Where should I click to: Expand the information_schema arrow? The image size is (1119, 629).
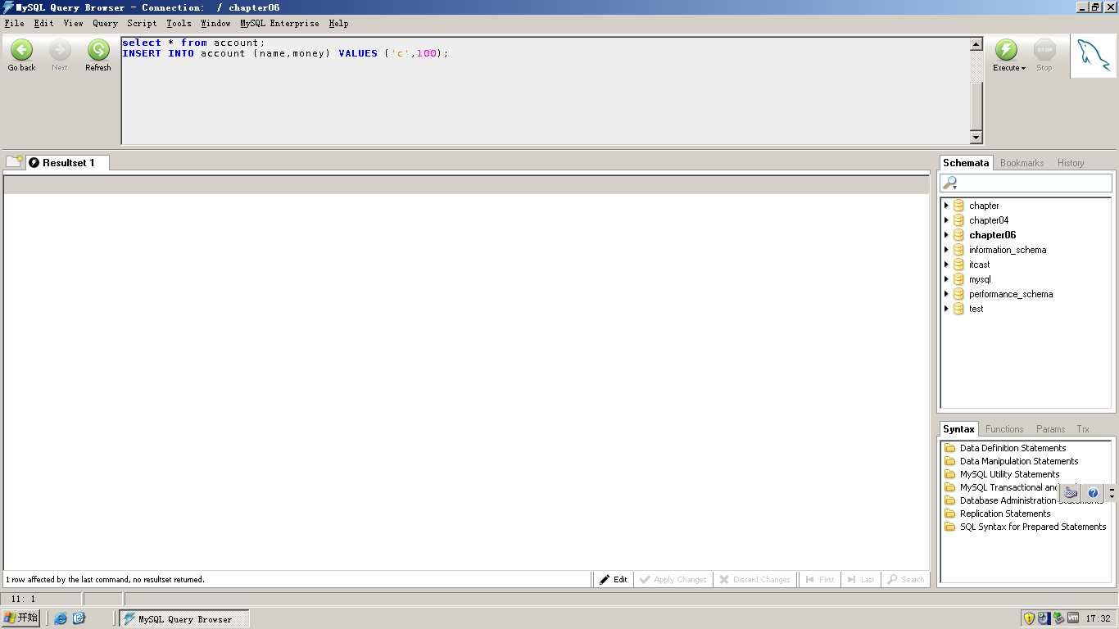(946, 250)
